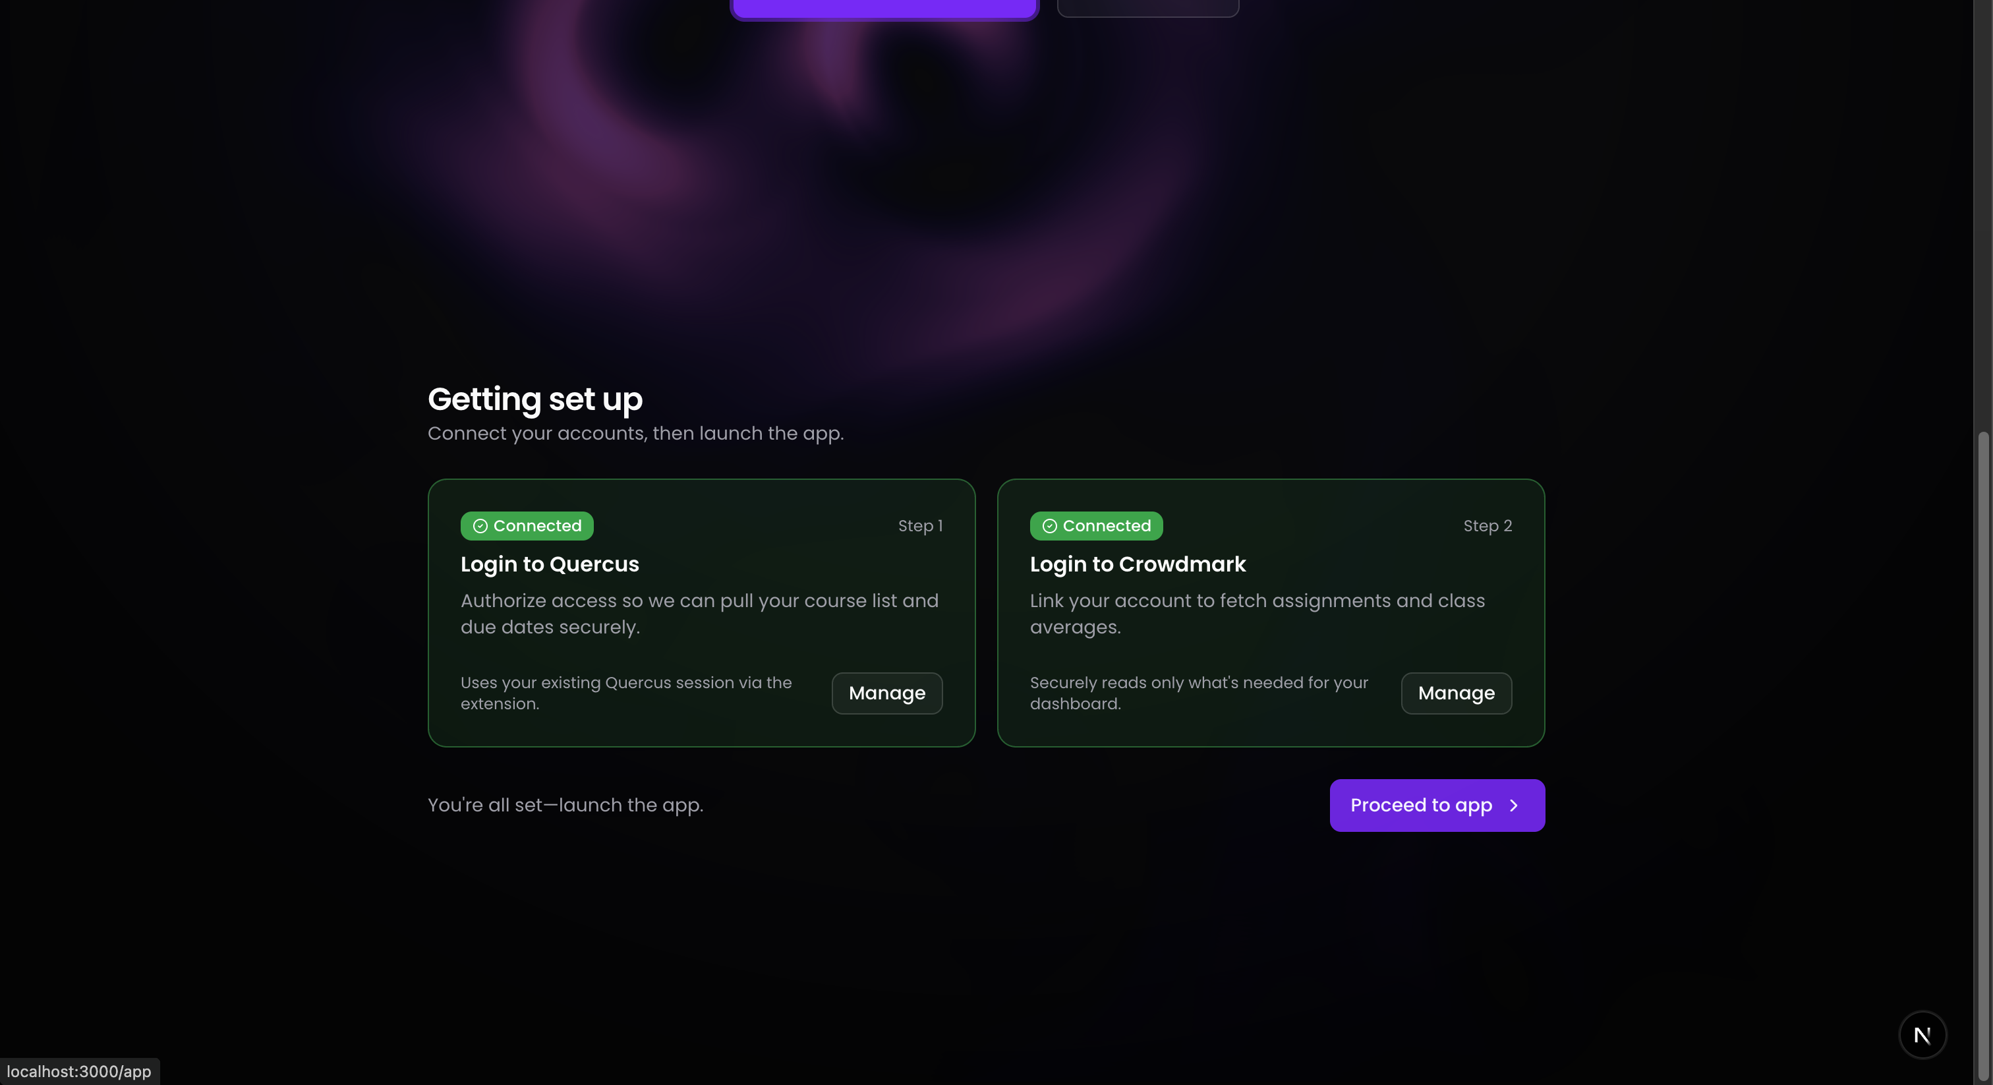
Task: Click the localhost:3000/app status bar URL
Action: pyautogui.click(x=79, y=1072)
